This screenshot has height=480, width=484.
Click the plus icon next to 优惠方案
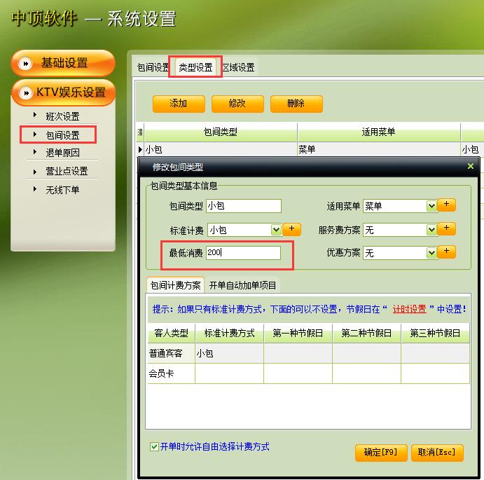point(446,252)
